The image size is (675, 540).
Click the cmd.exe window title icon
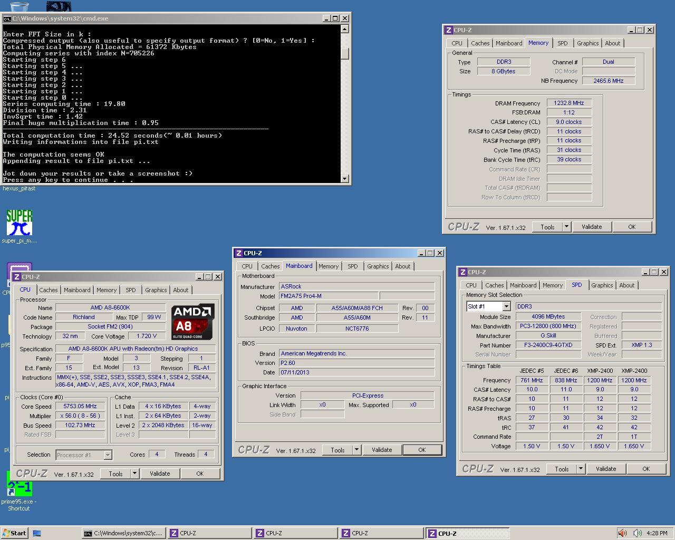7,18
